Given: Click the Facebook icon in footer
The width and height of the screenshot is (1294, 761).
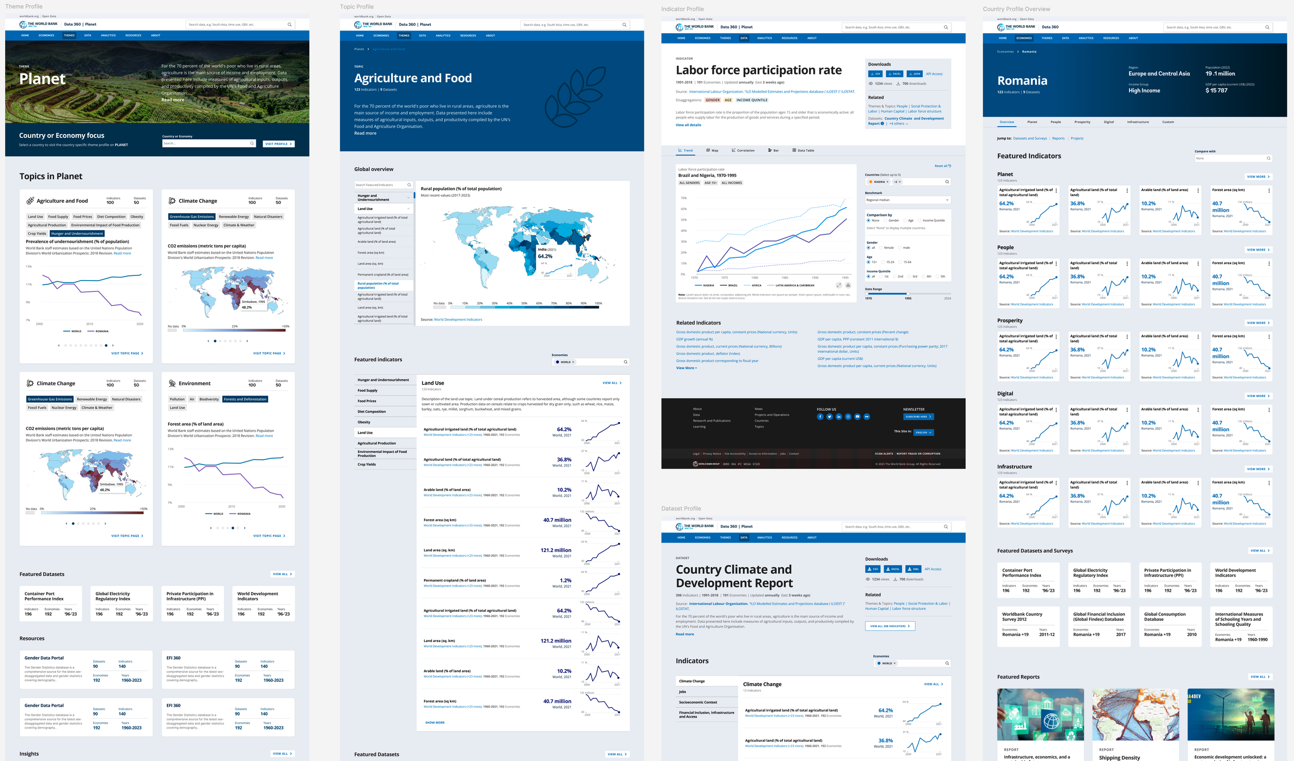Looking at the screenshot, I should (x=820, y=417).
